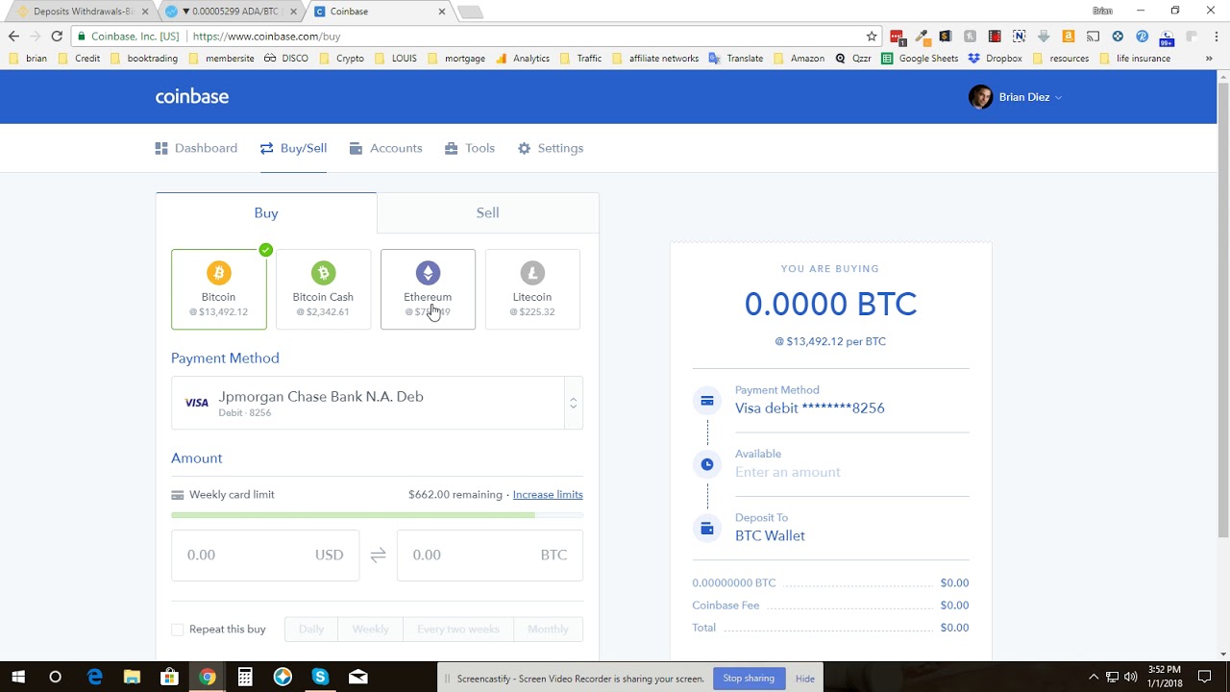The height and width of the screenshot is (692, 1230).
Task: Choose the Bitcoin Cash currency card
Action: tap(323, 289)
